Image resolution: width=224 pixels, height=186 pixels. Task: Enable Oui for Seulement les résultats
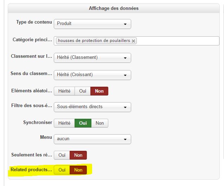(62, 155)
